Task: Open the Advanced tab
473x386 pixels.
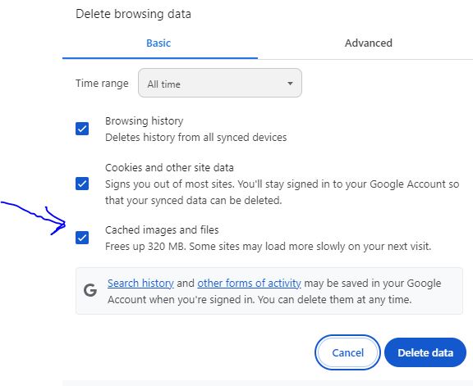Action: (369, 43)
